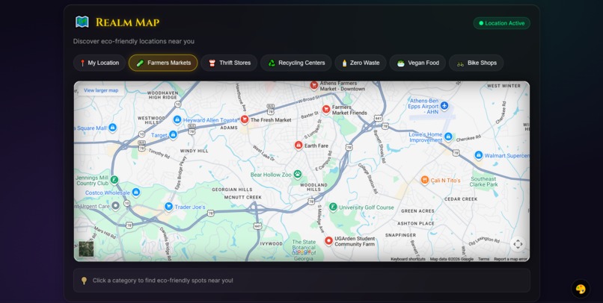Viewport: 603px width, 303px height.
Task: Click the Heyward Allen Toyota marker
Action: [177, 119]
